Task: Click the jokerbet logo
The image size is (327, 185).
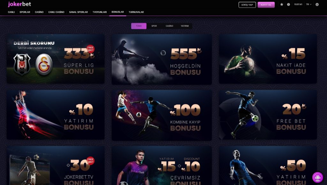Action: coord(19,4)
